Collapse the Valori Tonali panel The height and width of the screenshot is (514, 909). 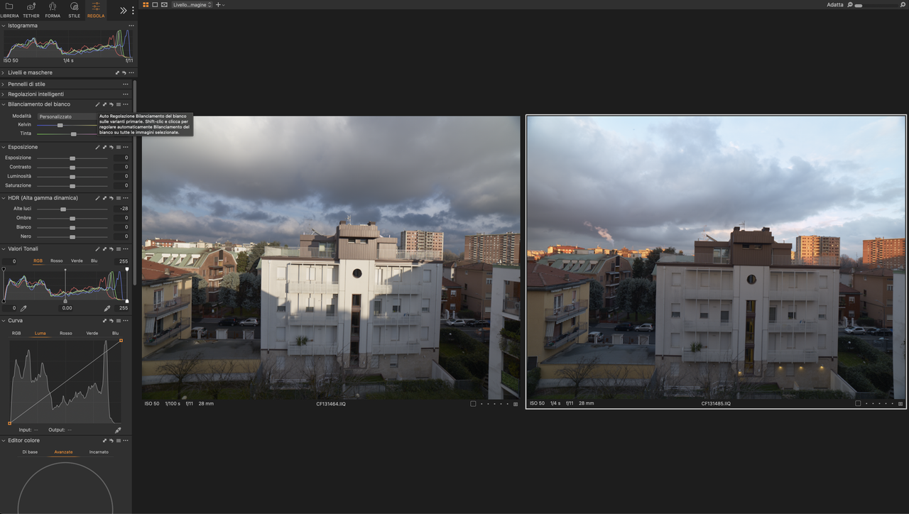click(x=3, y=248)
